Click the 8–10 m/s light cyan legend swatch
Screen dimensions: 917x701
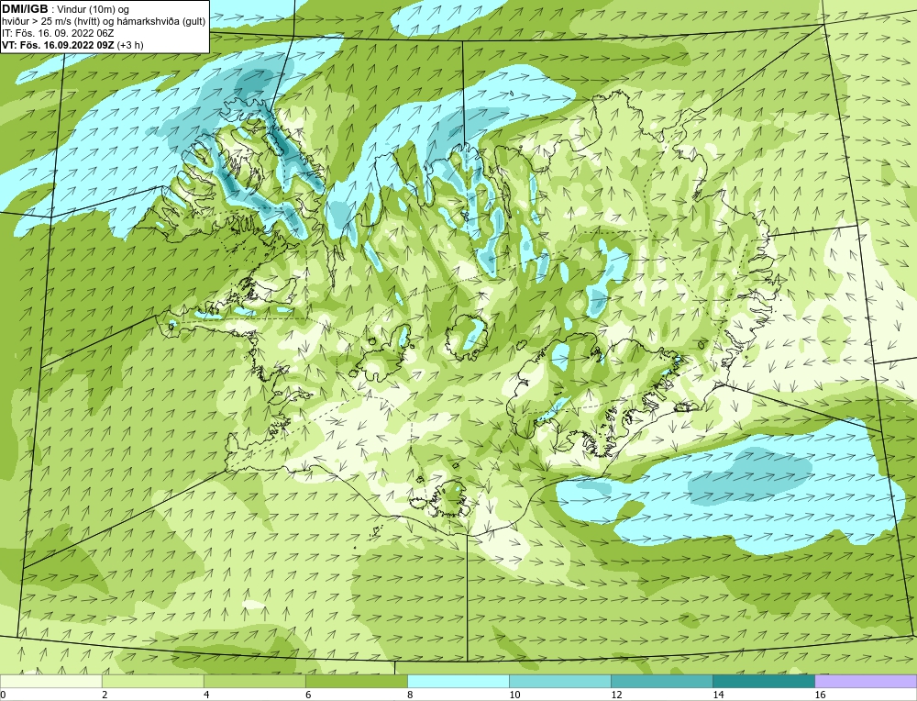458,681
